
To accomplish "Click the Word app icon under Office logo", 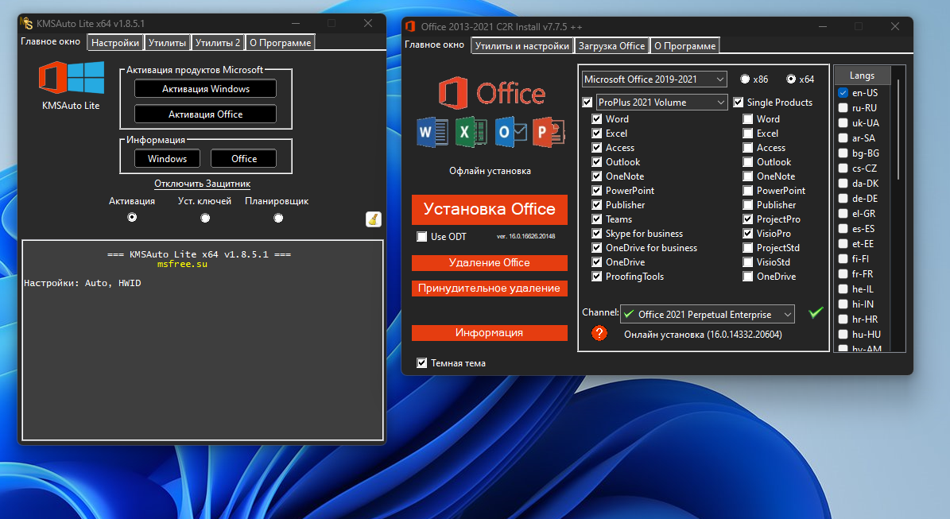I will click(432, 132).
